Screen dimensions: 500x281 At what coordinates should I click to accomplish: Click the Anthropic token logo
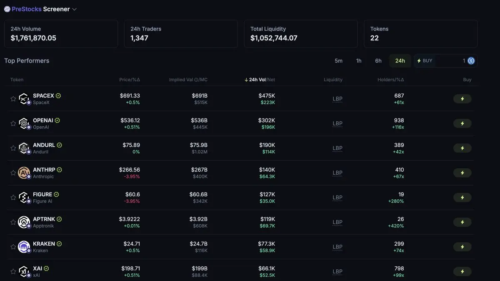[24, 172]
